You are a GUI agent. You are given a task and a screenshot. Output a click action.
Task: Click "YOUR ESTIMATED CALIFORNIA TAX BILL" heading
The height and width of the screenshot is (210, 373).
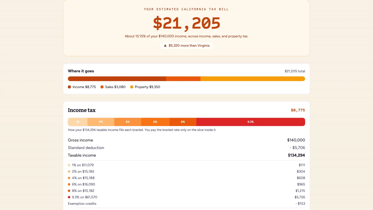click(x=186, y=9)
